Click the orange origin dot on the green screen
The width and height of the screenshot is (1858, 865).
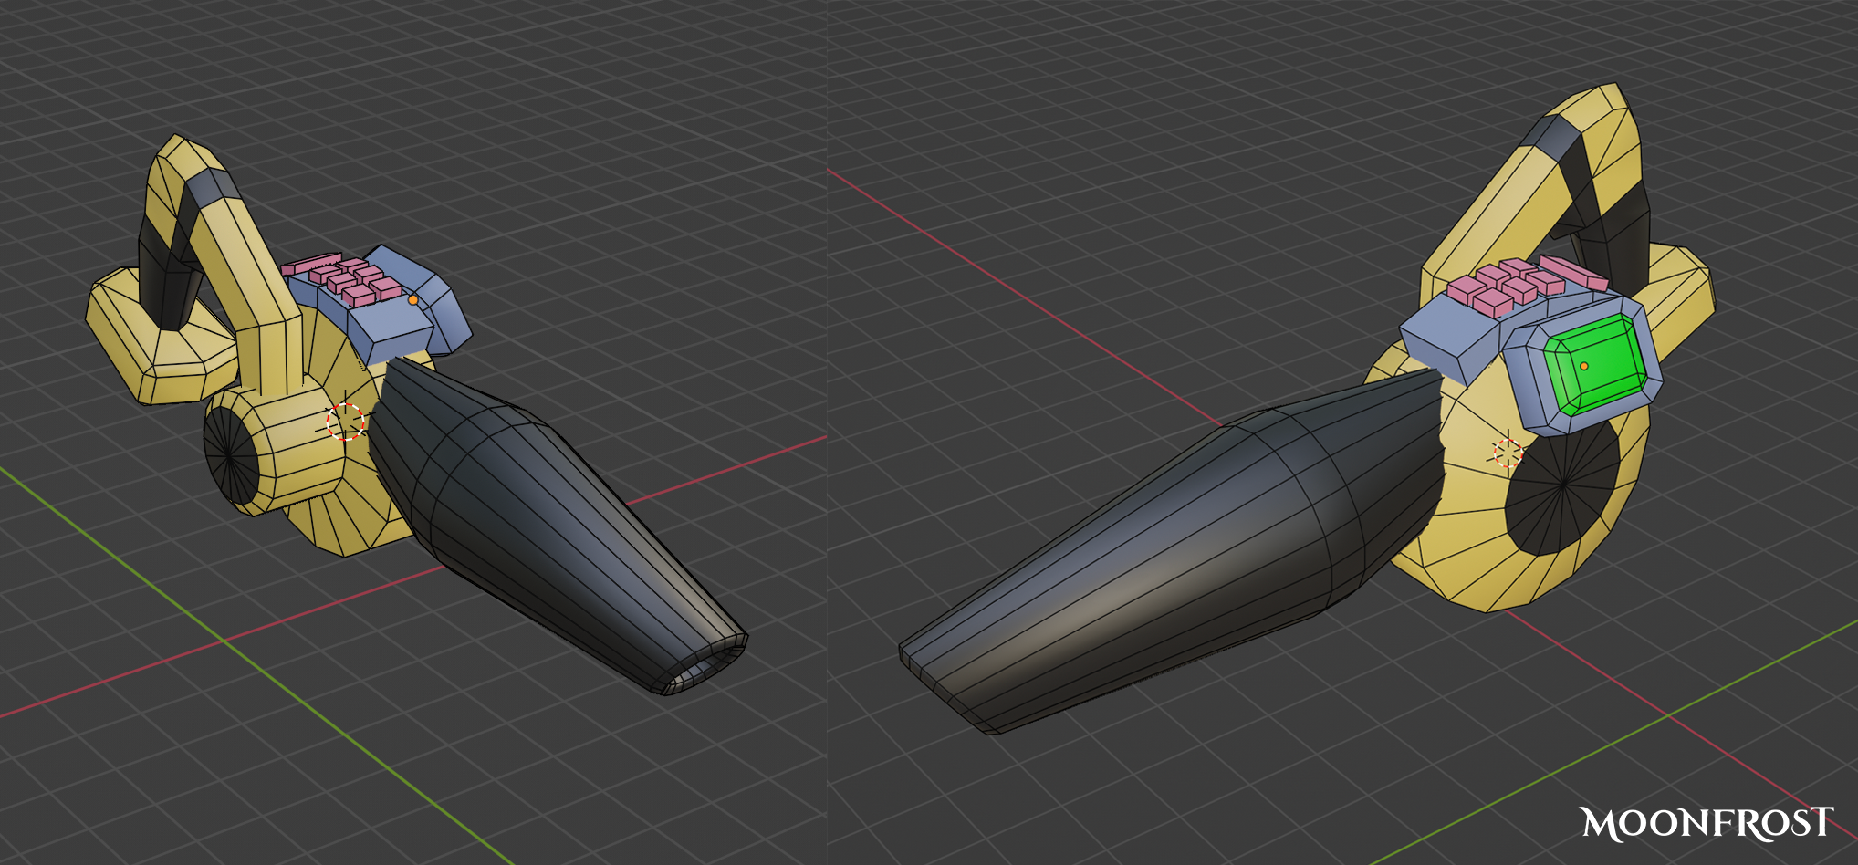1584,366
